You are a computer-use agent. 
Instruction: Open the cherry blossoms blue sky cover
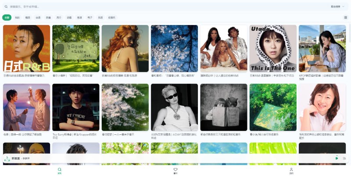tap(174, 48)
